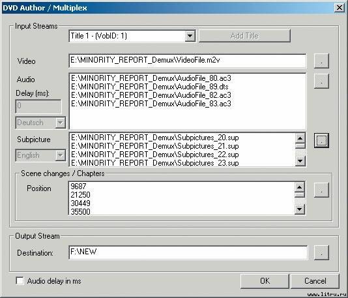Click the Subpicture list scroll-down arrow
This screenshot has height=298, width=348.
300,161
